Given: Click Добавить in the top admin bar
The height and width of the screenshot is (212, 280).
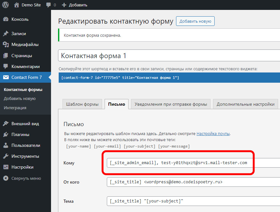Looking at the screenshot, I should (78, 5).
